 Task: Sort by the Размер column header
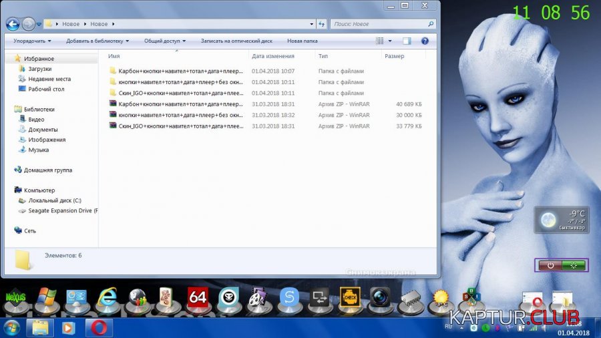(395, 56)
